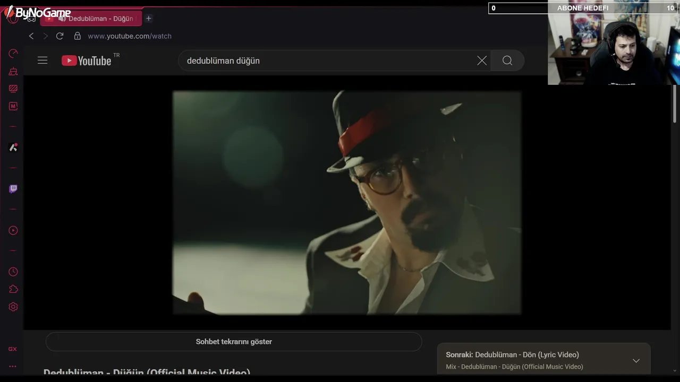Open Twitch panel in sidebar
The image size is (680, 382).
point(13,189)
